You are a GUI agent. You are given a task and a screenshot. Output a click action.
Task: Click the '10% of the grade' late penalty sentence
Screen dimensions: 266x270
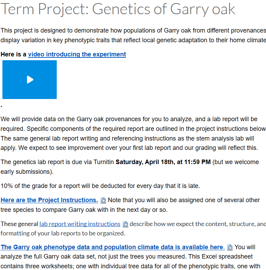pyautogui.click(x=100, y=186)
